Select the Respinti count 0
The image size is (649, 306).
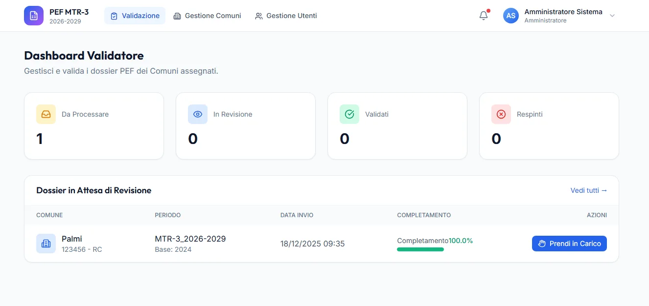(496, 139)
